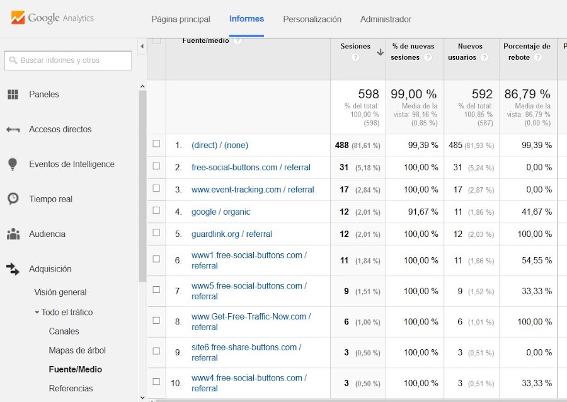
Task: Tick checkbox for www.event-tracking.com row
Action: (156, 188)
